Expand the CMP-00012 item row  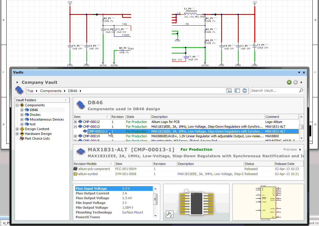pyautogui.click(x=75, y=122)
